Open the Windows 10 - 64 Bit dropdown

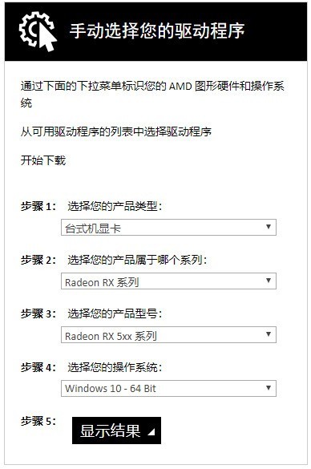click(x=168, y=389)
